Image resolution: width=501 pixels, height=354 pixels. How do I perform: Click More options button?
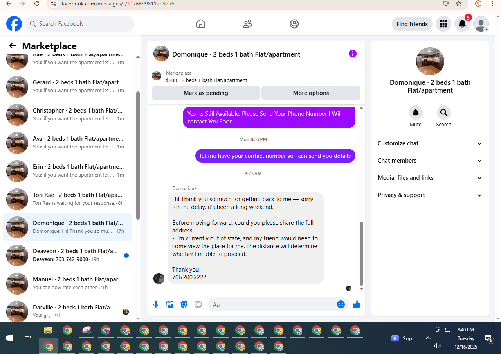click(x=311, y=93)
